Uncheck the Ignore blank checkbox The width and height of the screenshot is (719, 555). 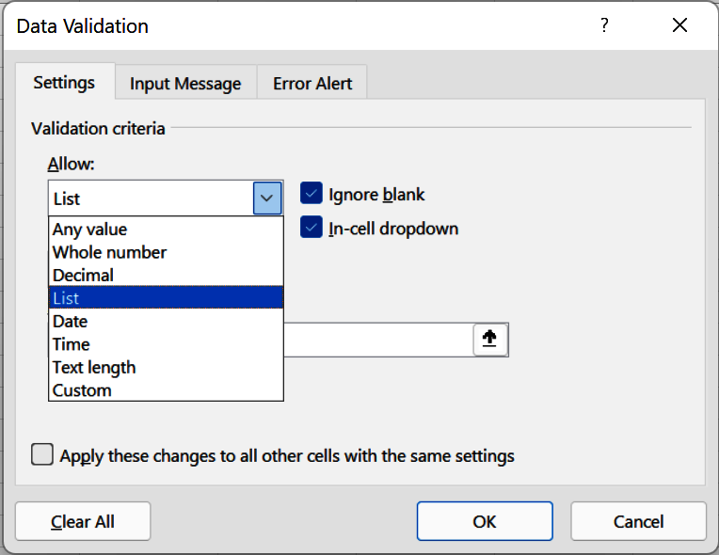click(x=312, y=195)
